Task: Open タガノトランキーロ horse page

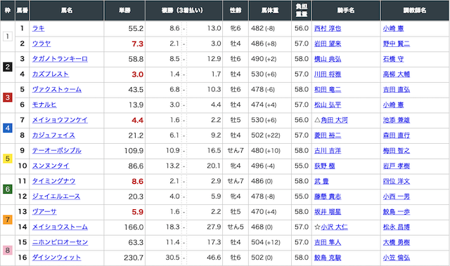Action: pos(60,59)
